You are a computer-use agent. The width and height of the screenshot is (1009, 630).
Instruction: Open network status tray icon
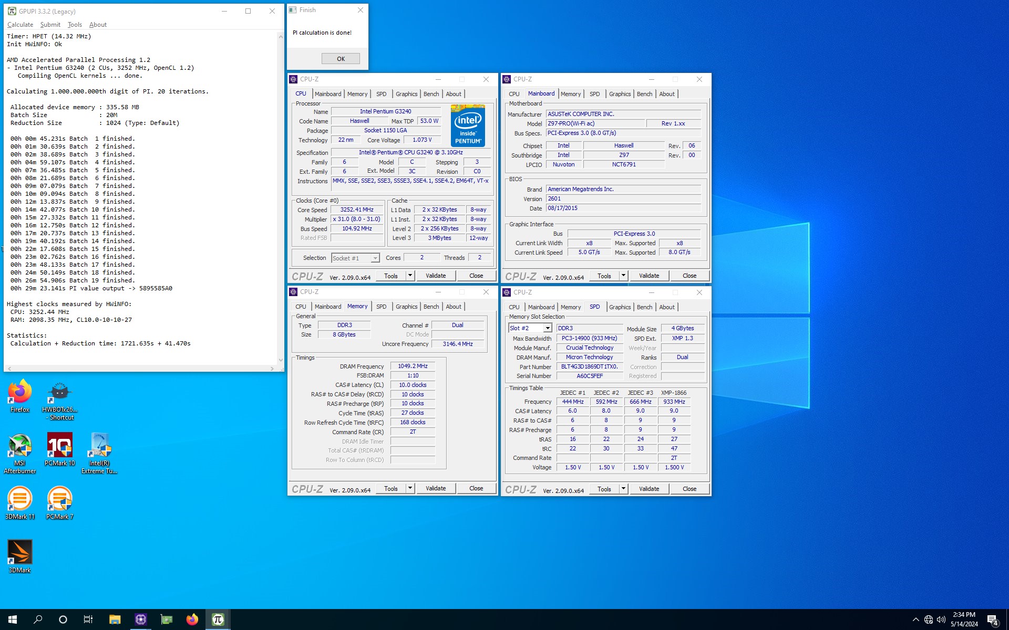coord(929,619)
